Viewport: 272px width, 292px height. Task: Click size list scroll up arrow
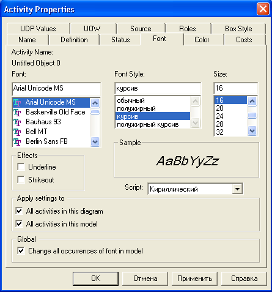click(252, 101)
